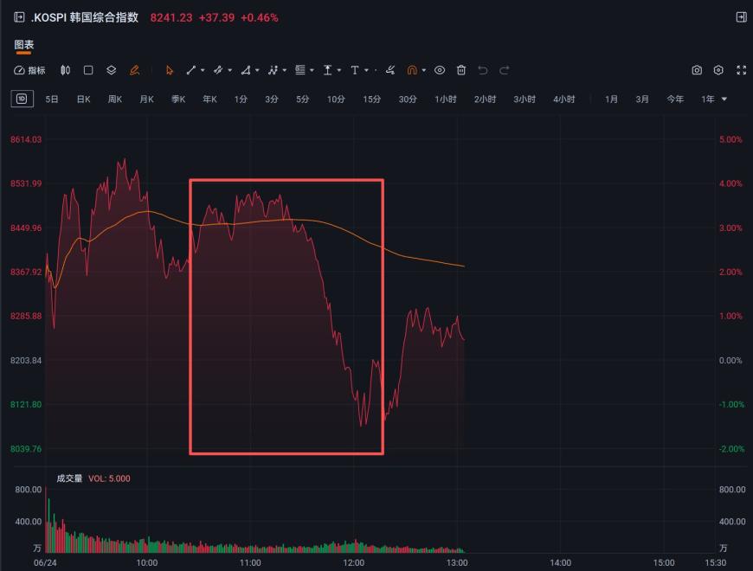Toggle the orange drawing pencil tool

click(x=134, y=71)
